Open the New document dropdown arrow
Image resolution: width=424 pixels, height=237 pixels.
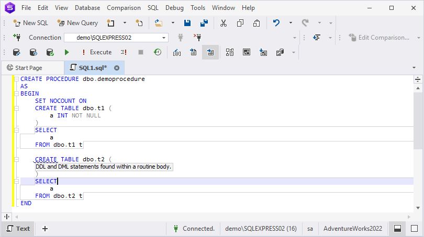click(125, 23)
